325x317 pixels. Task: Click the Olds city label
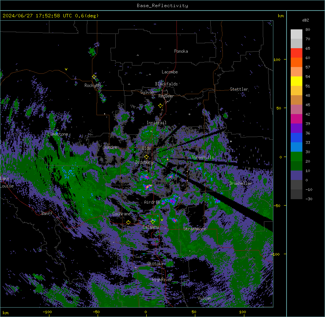(x=146, y=148)
